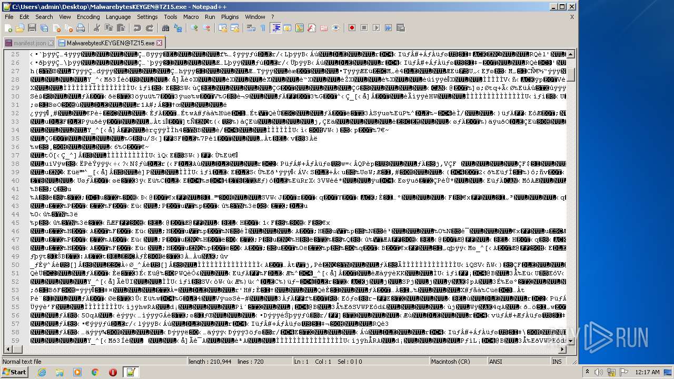Image resolution: width=674 pixels, height=379 pixels.
Task: Switch to the manifest.json tab
Action: coord(29,43)
